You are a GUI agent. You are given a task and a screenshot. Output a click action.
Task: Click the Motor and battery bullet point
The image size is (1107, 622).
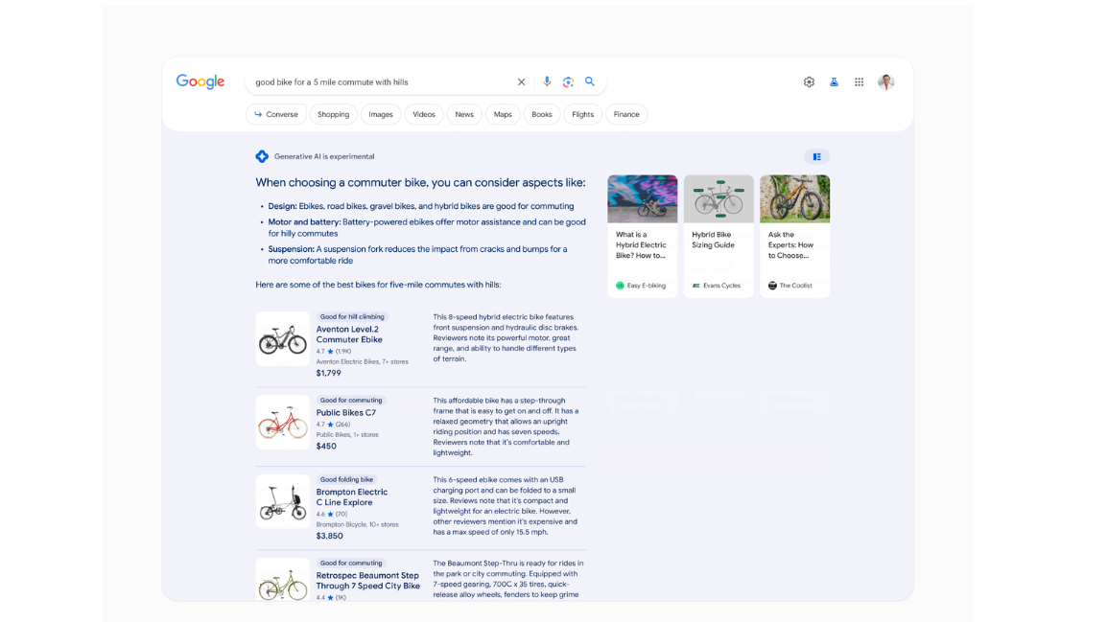(x=427, y=228)
